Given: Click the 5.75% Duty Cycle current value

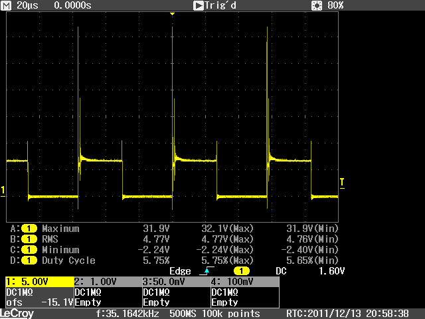Looking at the screenshot, I should 156,261.
